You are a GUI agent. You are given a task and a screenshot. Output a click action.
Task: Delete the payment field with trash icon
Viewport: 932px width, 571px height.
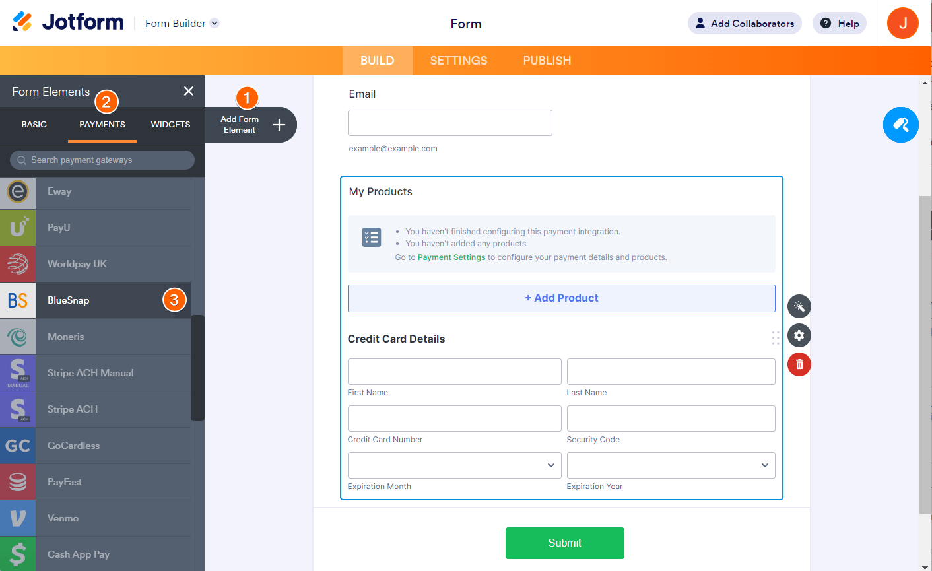point(799,364)
